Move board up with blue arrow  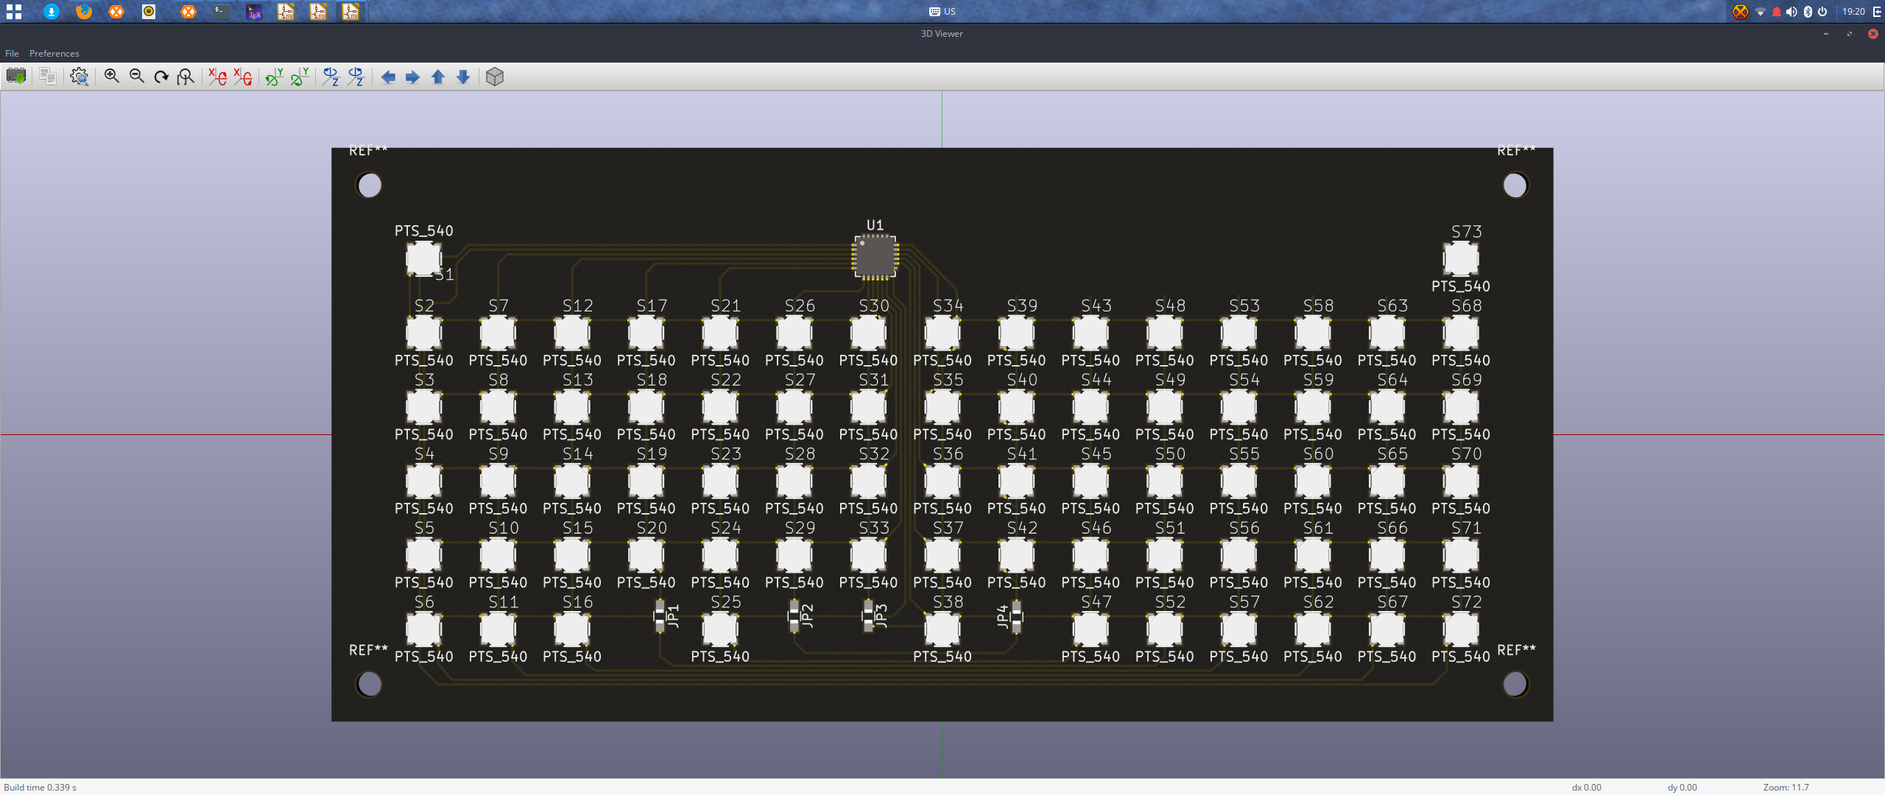point(438,77)
